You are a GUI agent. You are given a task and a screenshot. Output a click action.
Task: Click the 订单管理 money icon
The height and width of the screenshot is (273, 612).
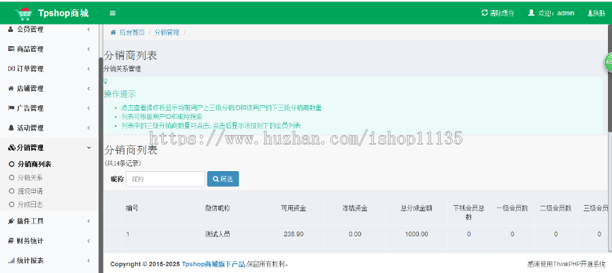pyautogui.click(x=11, y=69)
